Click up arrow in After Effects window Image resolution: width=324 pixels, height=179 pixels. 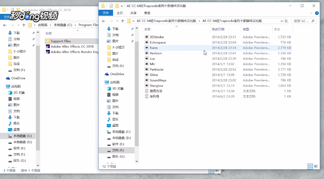click(x=24, y=25)
